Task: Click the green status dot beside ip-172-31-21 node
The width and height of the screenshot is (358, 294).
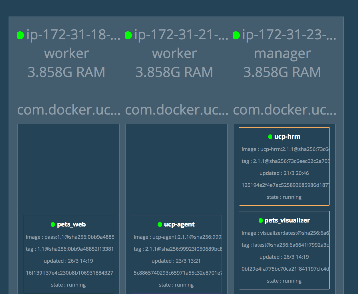Action: point(128,35)
